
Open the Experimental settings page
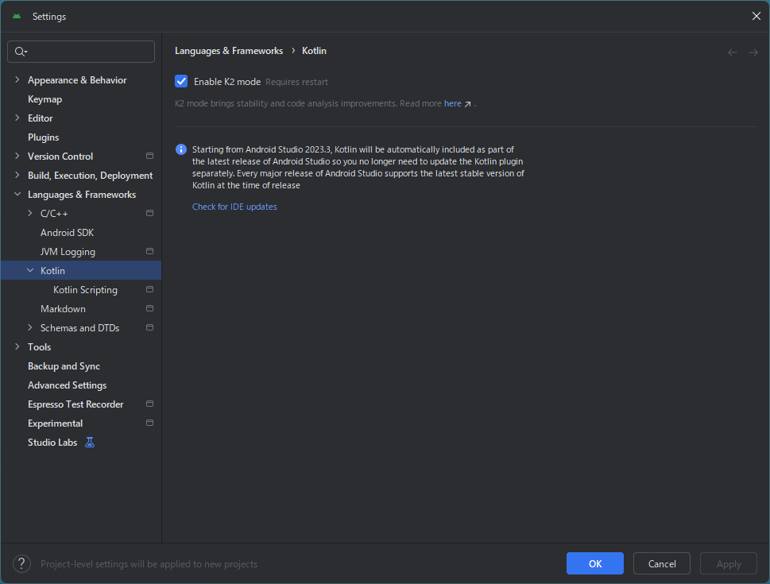tap(55, 423)
